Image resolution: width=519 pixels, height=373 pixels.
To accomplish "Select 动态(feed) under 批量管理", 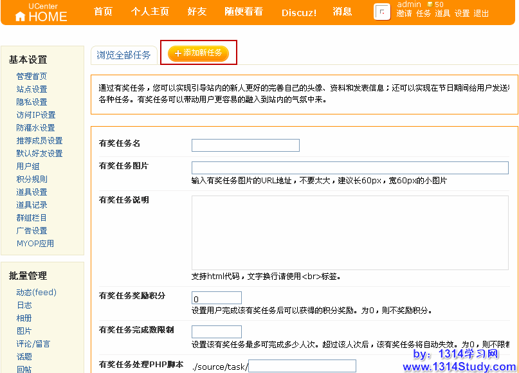I will (x=37, y=293).
